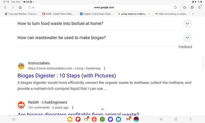Switch to the 650B Sweet Pete's Bike tab
Image resolution: width=205 pixels, height=123 pixels.
click(x=59, y=14)
